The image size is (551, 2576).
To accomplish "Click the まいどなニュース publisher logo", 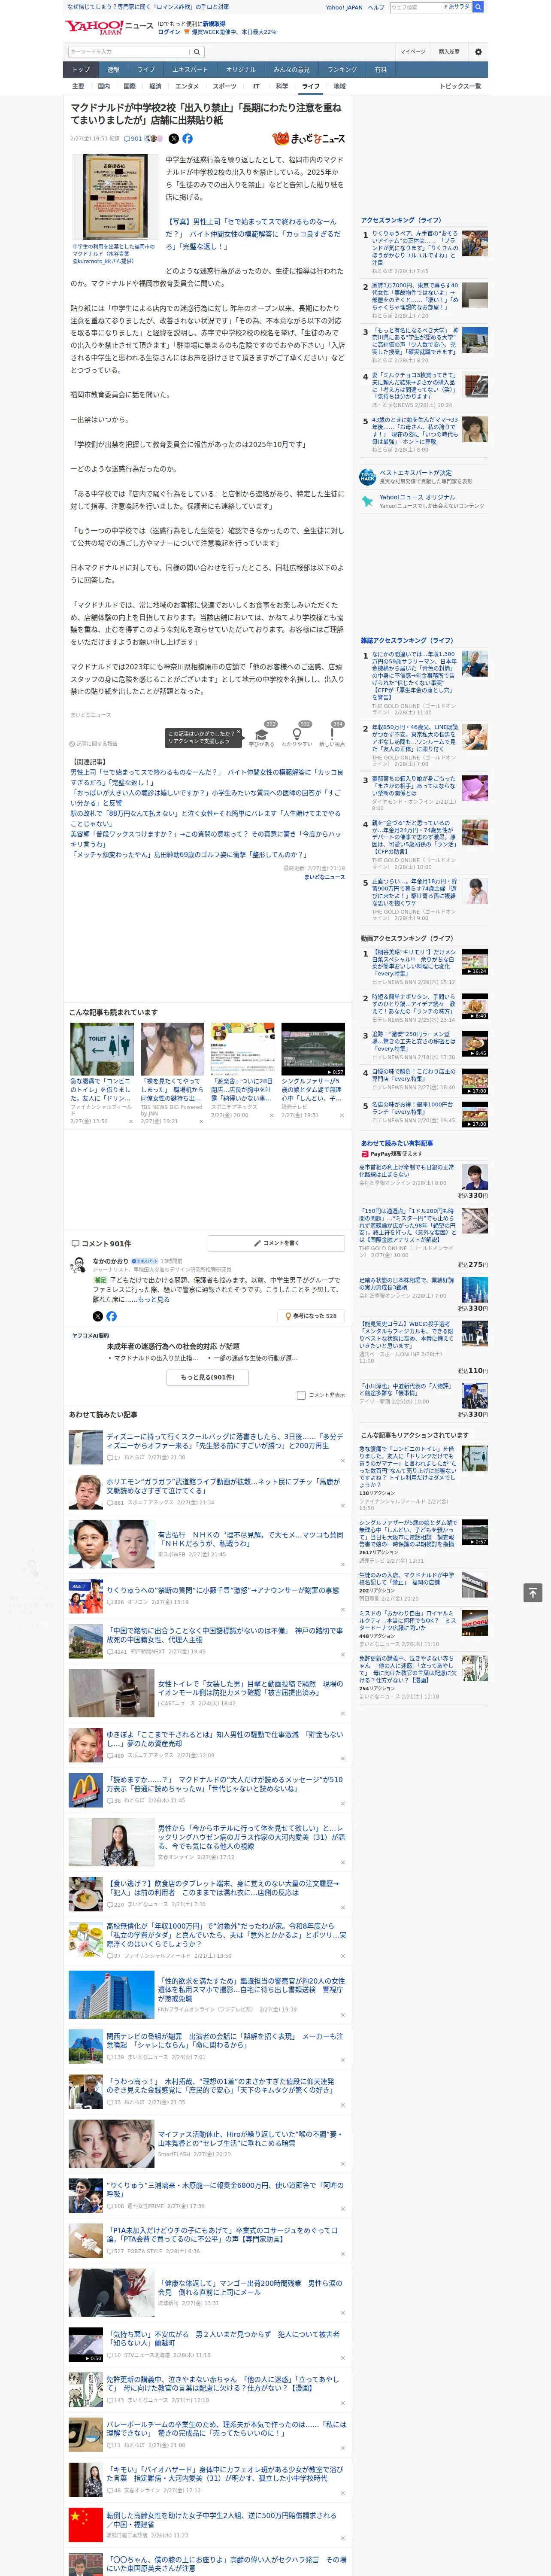I will tap(308, 139).
